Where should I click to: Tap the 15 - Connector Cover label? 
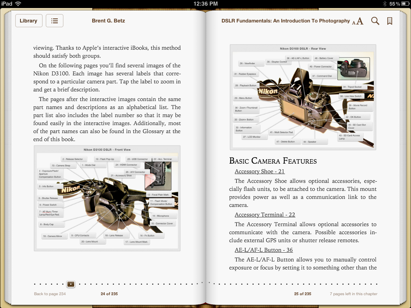(162, 223)
